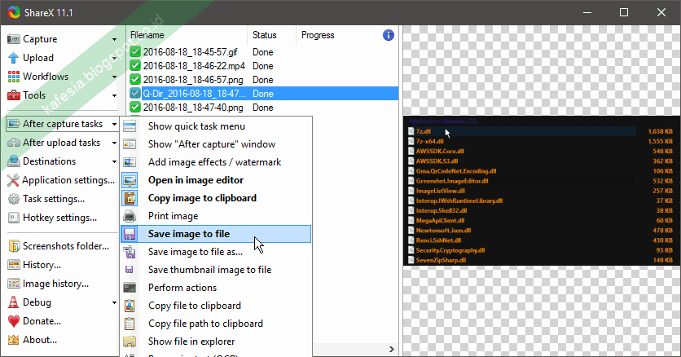Click the Print image printer icon

point(130,216)
